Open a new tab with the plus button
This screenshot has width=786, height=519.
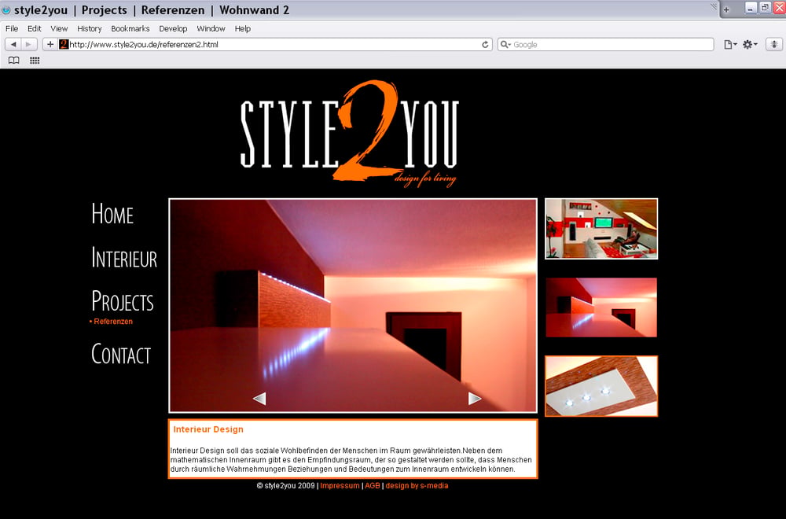point(725,9)
